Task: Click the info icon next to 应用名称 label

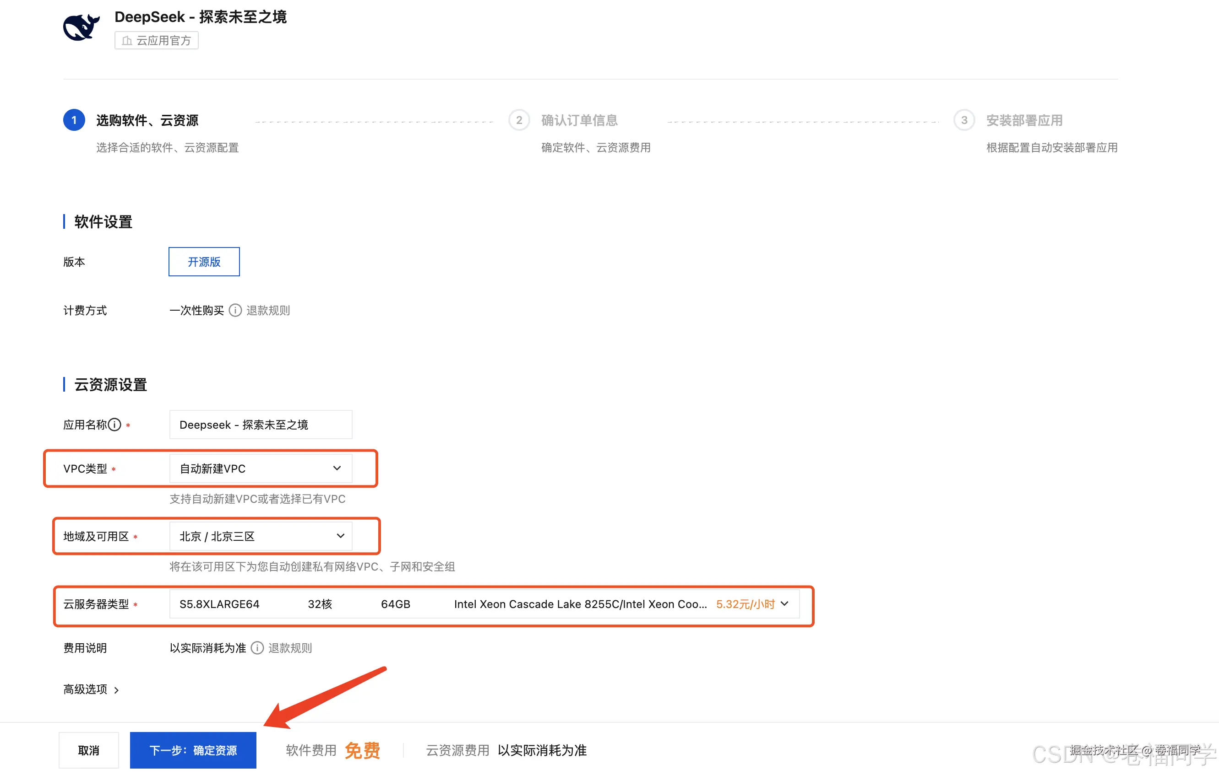Action: [115, 425]
